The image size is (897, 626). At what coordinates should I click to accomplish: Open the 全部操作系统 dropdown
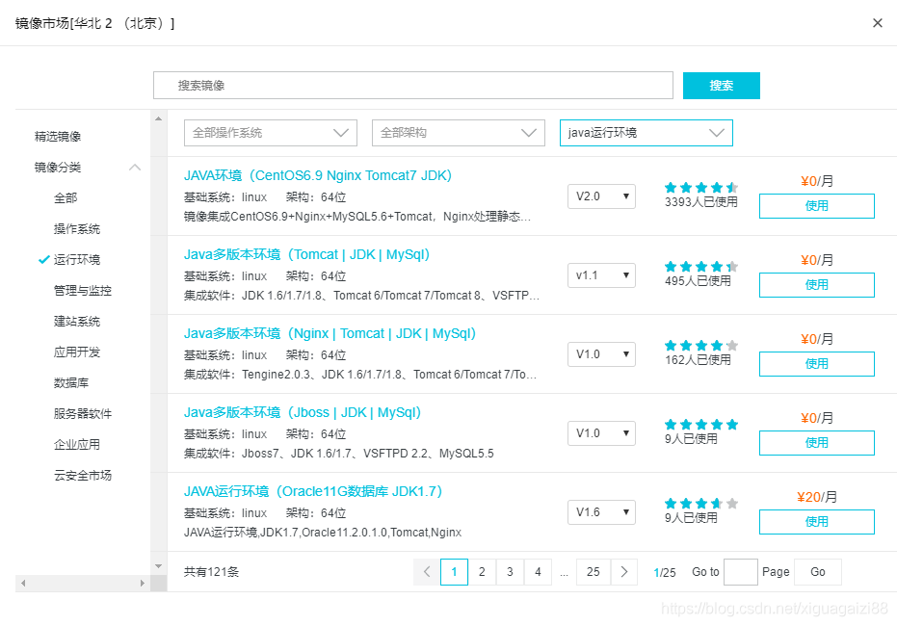[271, 132]
